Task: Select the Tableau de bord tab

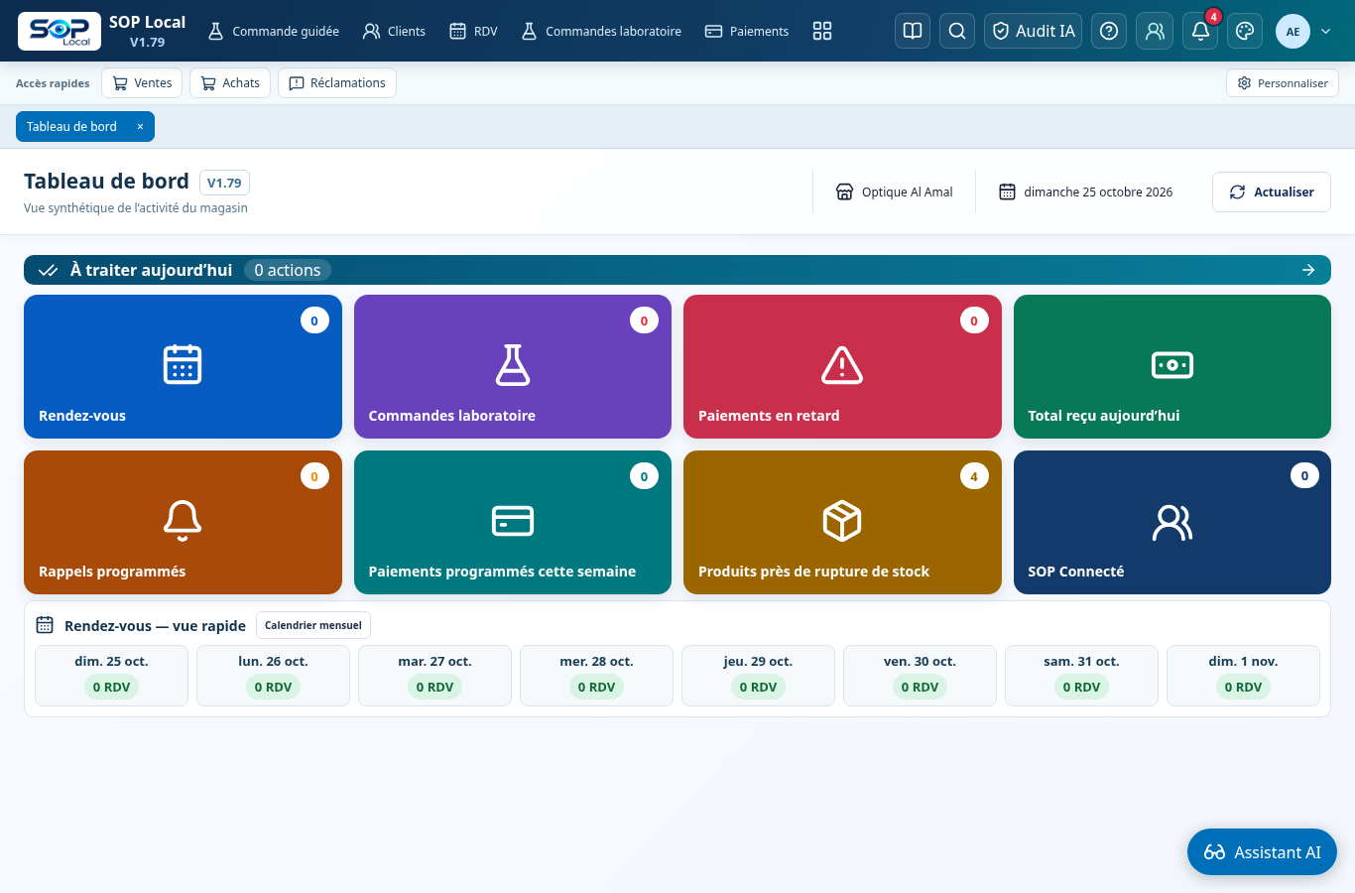Action: 71,127
